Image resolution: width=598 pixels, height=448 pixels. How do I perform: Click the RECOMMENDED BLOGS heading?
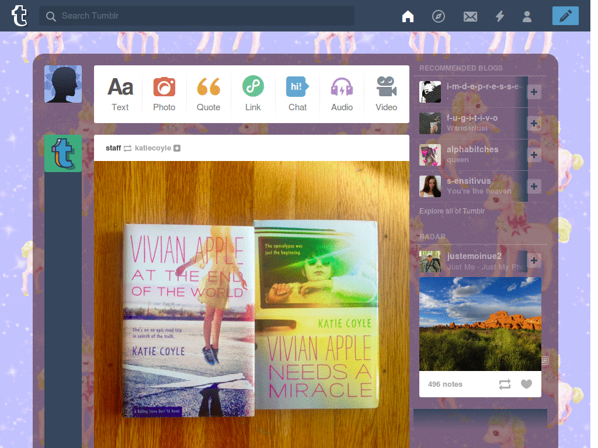[461, 68]
